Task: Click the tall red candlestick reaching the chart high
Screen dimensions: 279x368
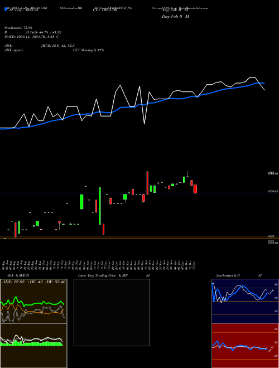Action: [x=147, y=183]
